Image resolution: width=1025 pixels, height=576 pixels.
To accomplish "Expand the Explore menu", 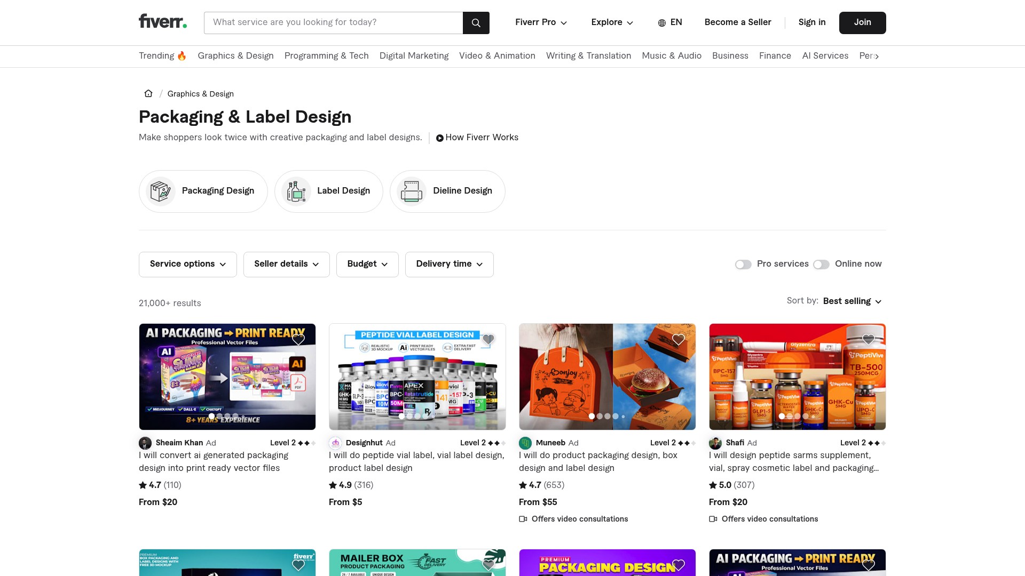I will 612,22.
